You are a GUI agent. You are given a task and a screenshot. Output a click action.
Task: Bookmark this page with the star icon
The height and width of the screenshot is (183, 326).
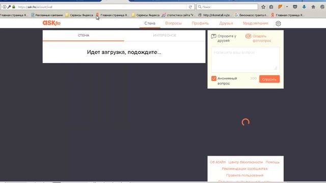coord(263,7)
